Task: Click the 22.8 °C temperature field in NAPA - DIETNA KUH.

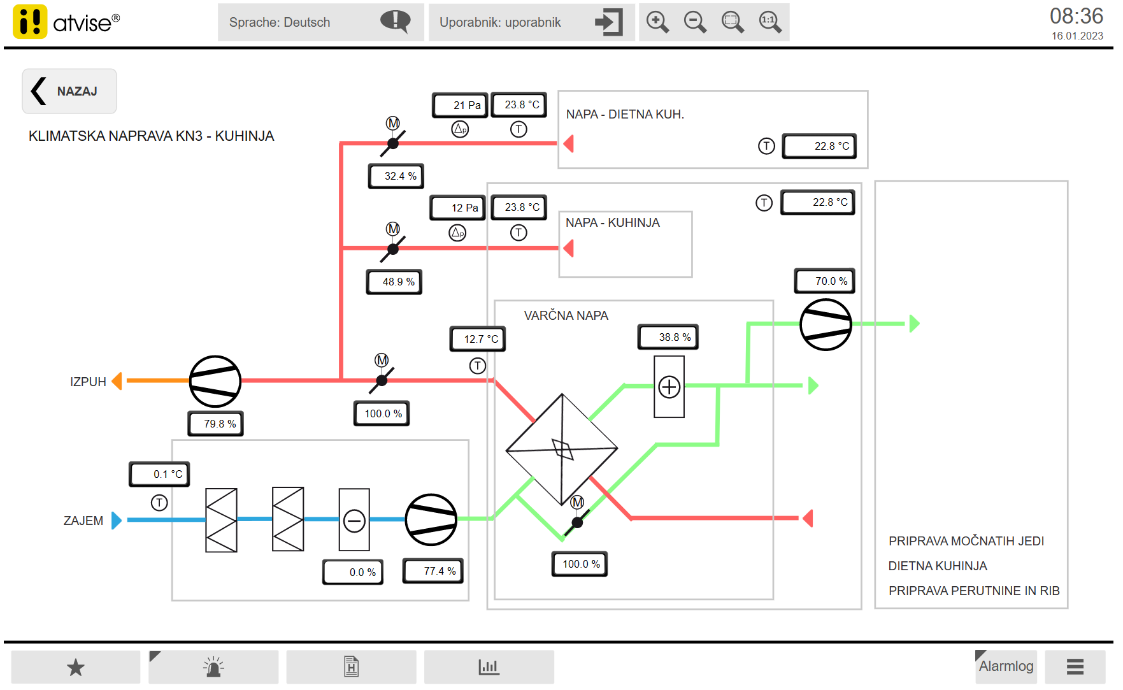Action: coord(819,146)
